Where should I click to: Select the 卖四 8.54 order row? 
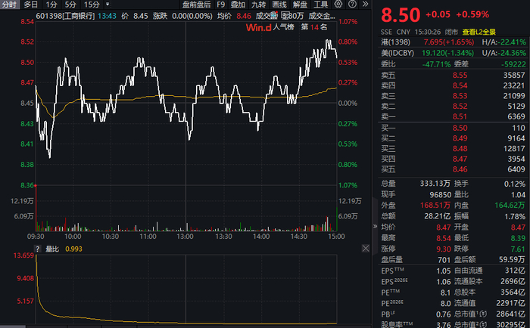[453, 85]
